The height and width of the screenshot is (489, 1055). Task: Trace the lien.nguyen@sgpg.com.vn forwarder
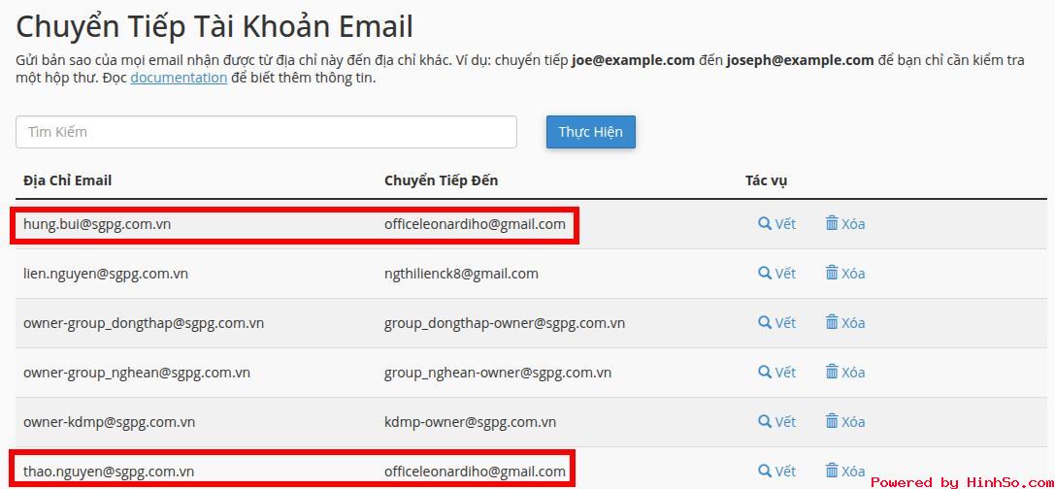pos(776,274)
